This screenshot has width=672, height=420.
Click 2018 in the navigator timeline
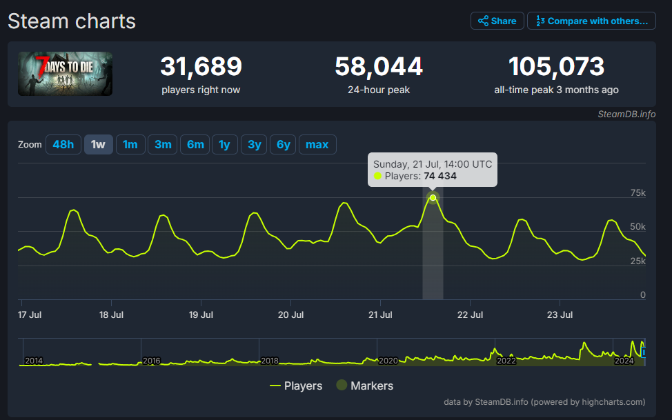270,361
